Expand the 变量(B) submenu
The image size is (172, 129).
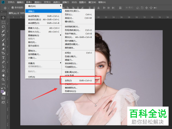[44, 63]
